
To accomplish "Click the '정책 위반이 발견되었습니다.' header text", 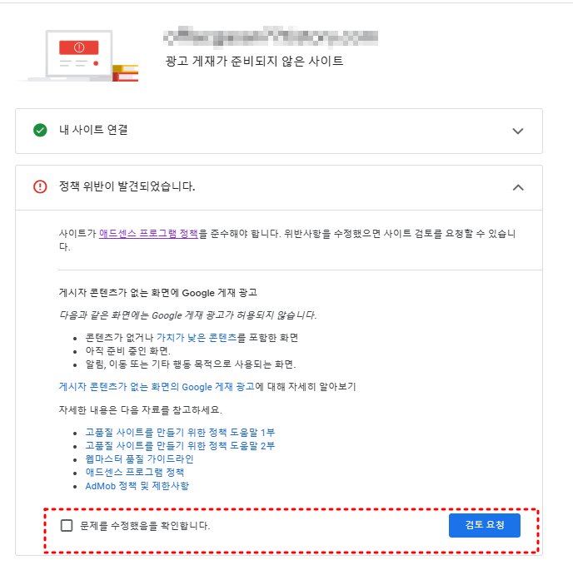I will pos(127,186).
